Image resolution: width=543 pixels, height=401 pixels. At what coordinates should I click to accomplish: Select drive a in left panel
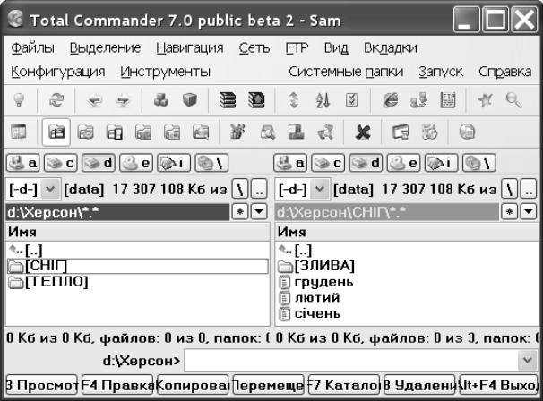point(23,163)
